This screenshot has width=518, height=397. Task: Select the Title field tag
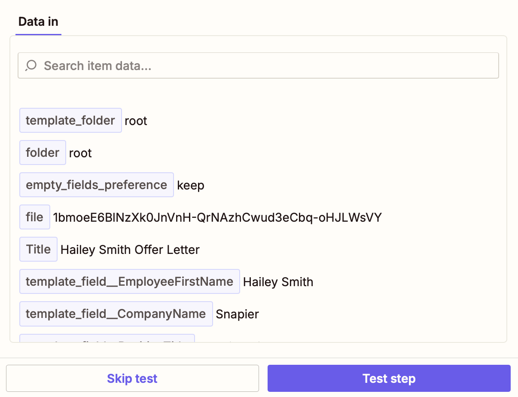[38, 249]
